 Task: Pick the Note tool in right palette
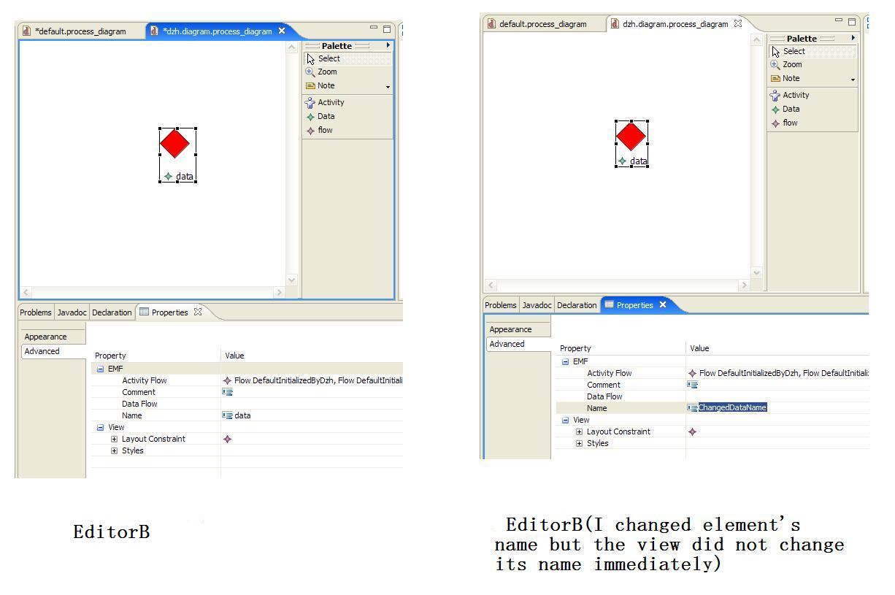tap(785, 78)
